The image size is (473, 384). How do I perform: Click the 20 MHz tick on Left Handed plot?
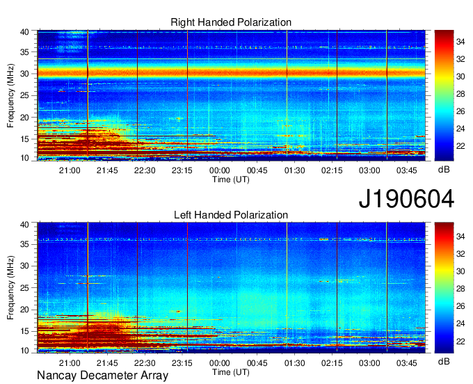point(24,310)
